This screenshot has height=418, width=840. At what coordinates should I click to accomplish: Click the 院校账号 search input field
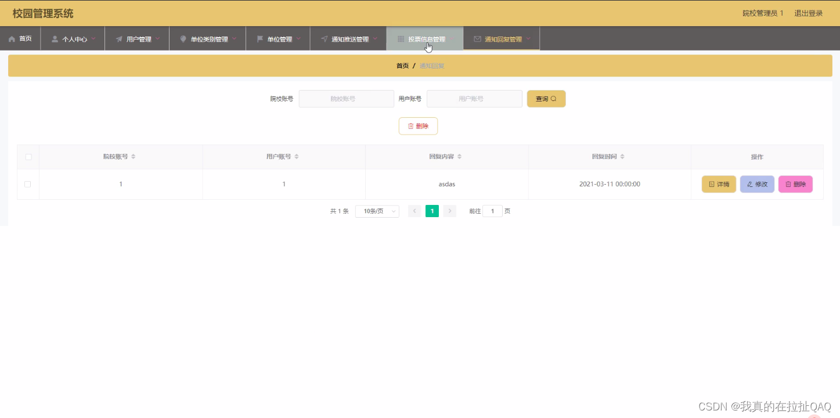(347, 99)
